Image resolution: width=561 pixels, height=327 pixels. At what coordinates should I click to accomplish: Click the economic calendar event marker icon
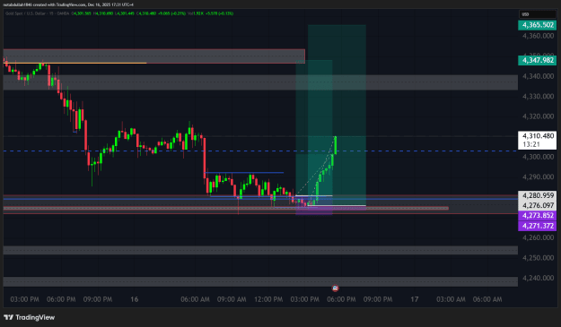coord(335,288)
